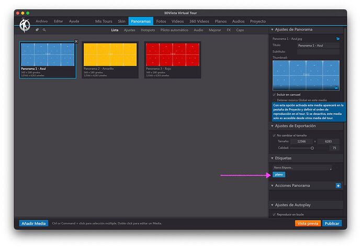Toggle Reproducir en bucle checkbox

pos(274,215)
